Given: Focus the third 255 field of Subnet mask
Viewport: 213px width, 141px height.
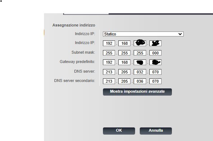Looking at the screenshot, I should [140, 53].
